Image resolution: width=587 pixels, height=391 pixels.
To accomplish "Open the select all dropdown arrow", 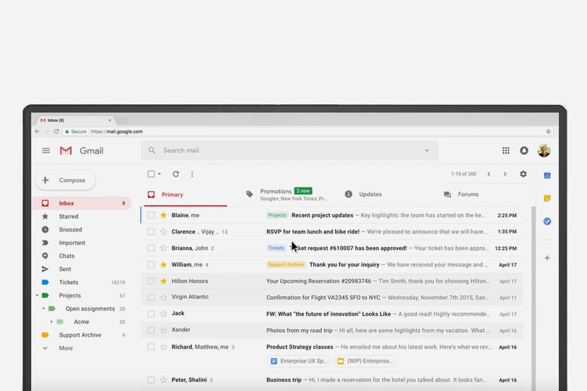I will [x=159, y=174].
